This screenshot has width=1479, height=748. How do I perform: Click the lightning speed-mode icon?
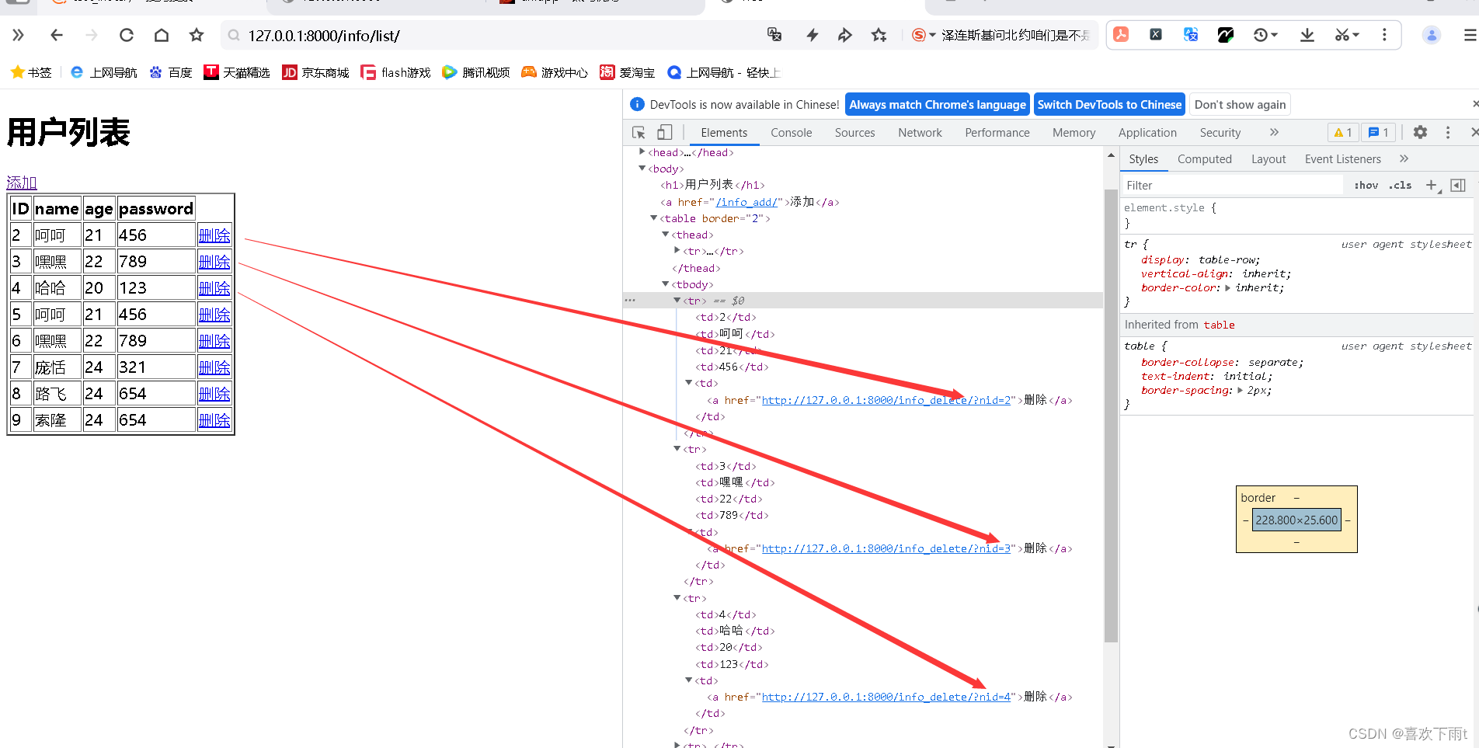click(x=813, y=35)
